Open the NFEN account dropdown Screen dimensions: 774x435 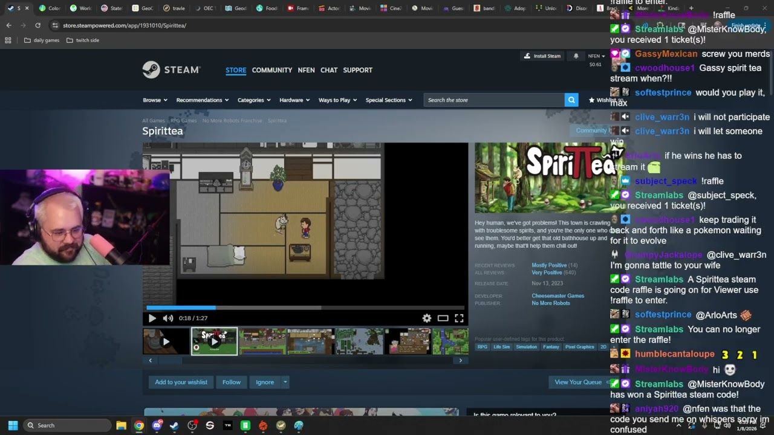596,56
